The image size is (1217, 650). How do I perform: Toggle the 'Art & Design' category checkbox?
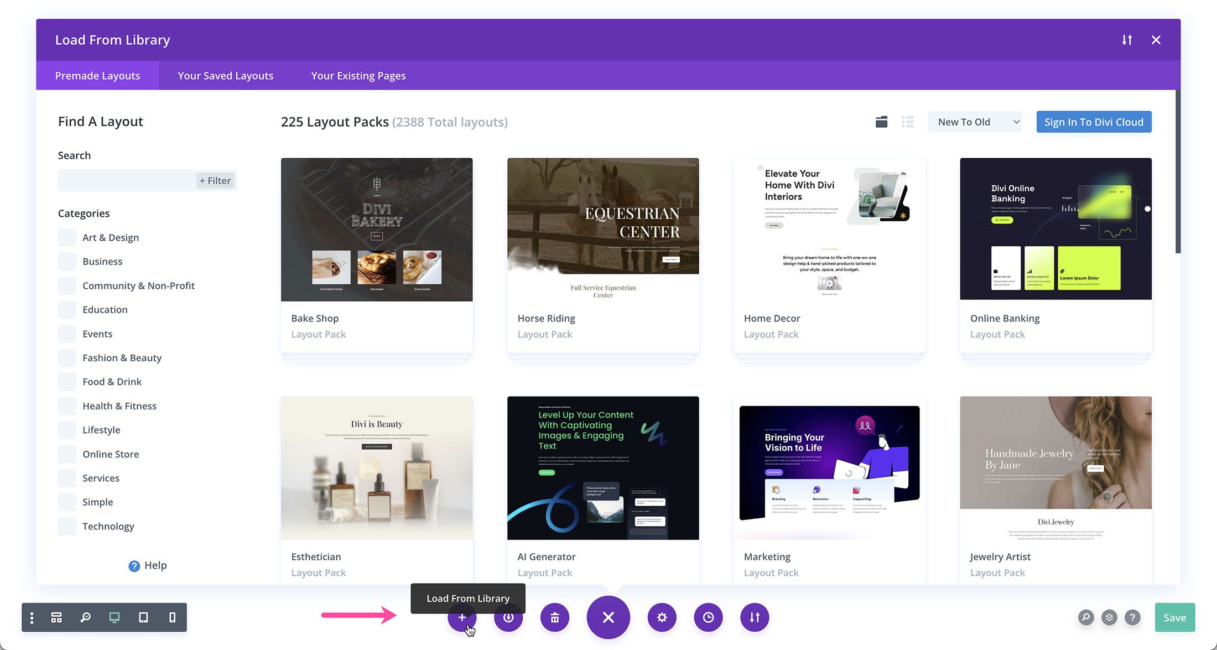coord(66,237)
